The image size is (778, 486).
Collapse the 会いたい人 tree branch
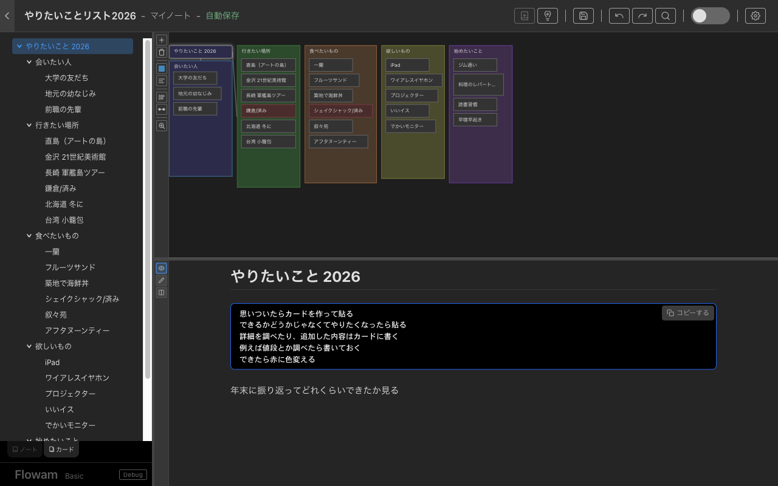[29, 62]
